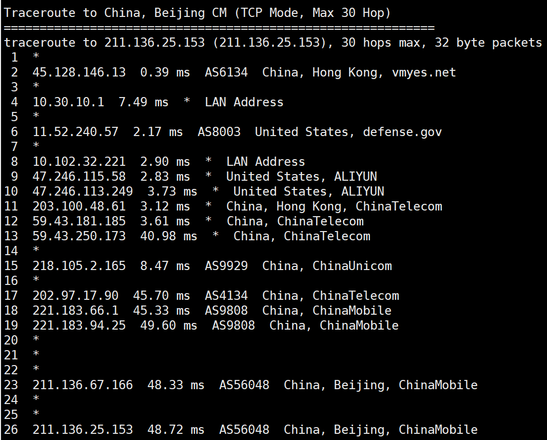
Task: Click the target IP 211.136.25.153 in the header
Action: click(154, 43)
